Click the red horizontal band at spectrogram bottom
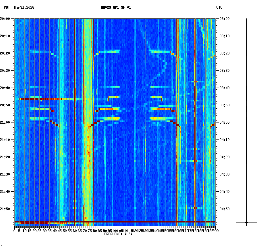 115,222
